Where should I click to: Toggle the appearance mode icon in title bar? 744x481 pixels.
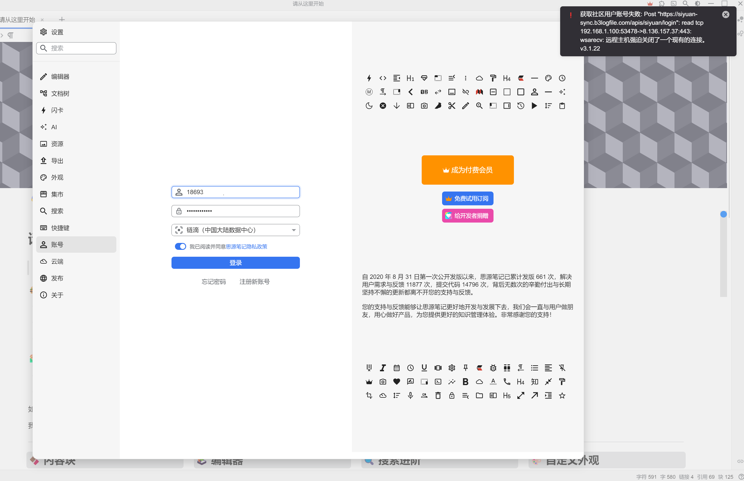click(697, 3)
